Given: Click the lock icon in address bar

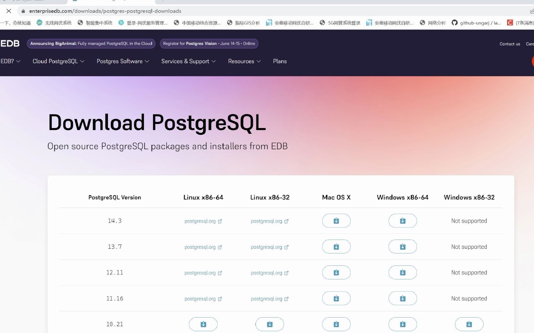Looking at the screenshot, I should pos(23,11).
